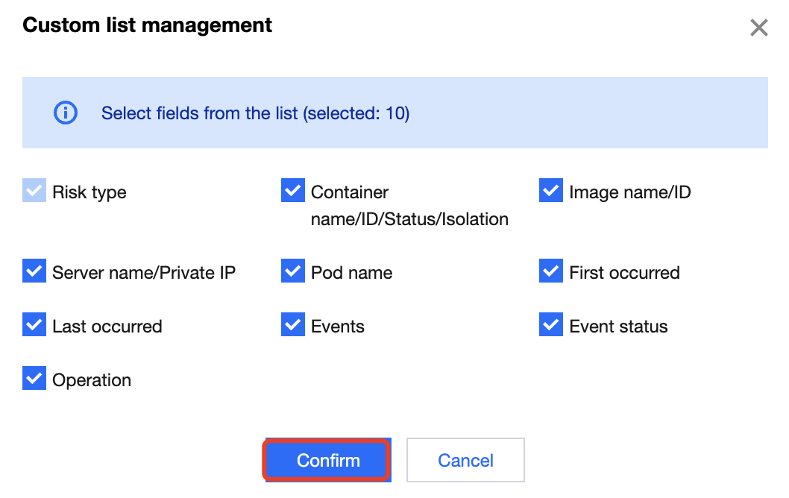Click the info icon in blue banner

pyautogui.click(x=66, y=113)
